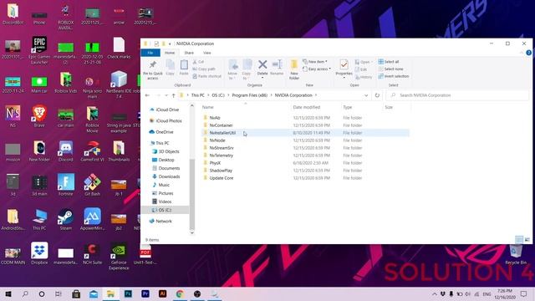Switch to the View tab
The image size is (535, 301).
pyautogui.click(x=206, y=53)
